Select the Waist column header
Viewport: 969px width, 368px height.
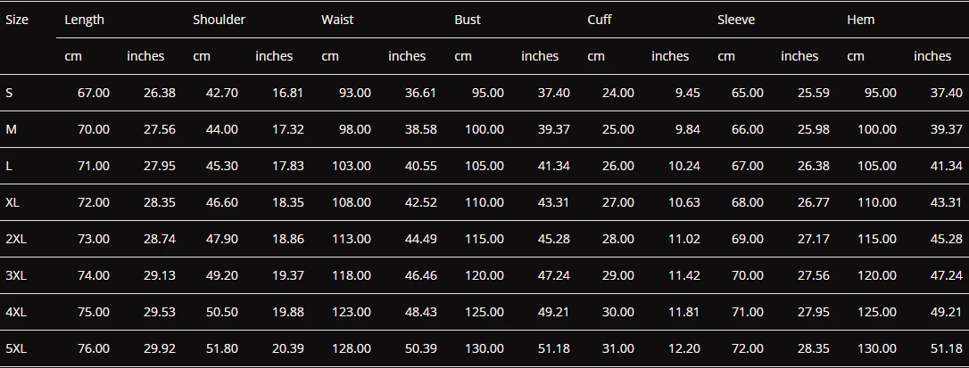pos(337,20)
